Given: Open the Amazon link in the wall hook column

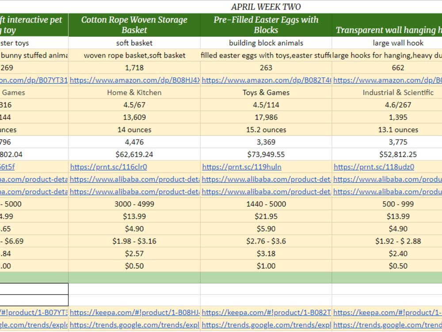Looking at the screenshot, I should 388,80.
